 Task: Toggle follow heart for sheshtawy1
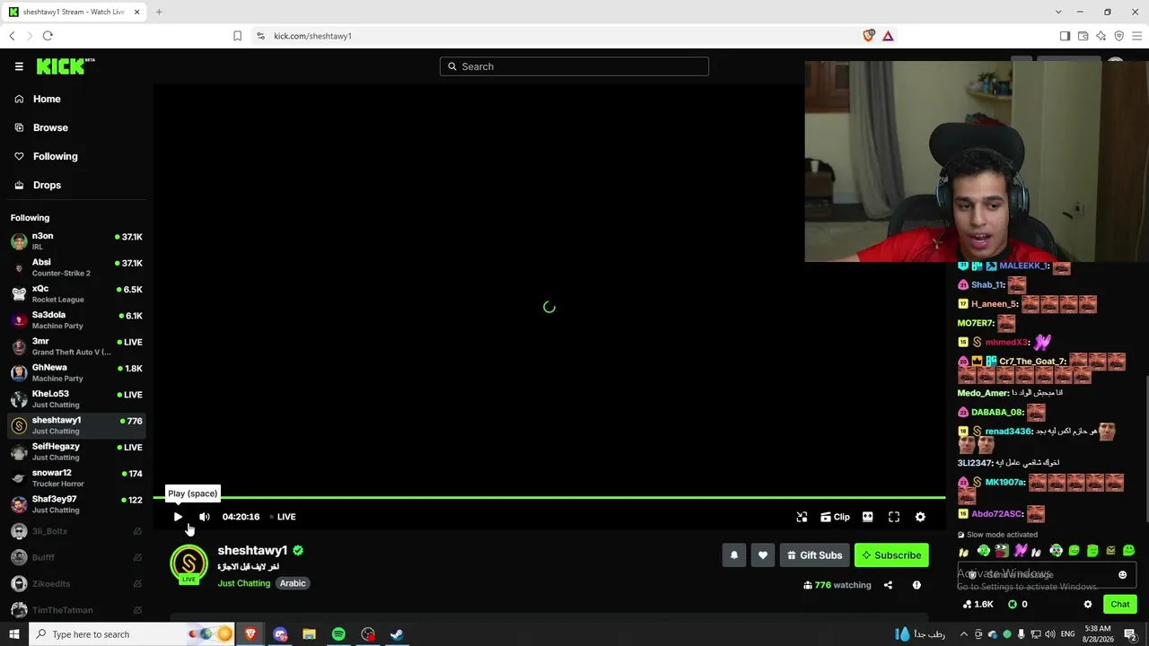(763, 555)
